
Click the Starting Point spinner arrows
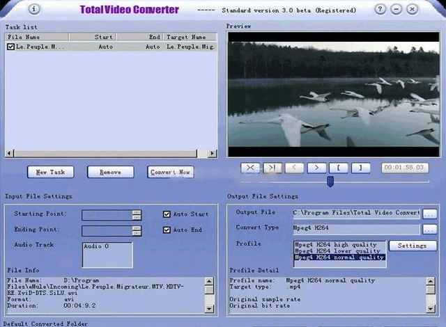pyautogui.click(x=137, y=215)
